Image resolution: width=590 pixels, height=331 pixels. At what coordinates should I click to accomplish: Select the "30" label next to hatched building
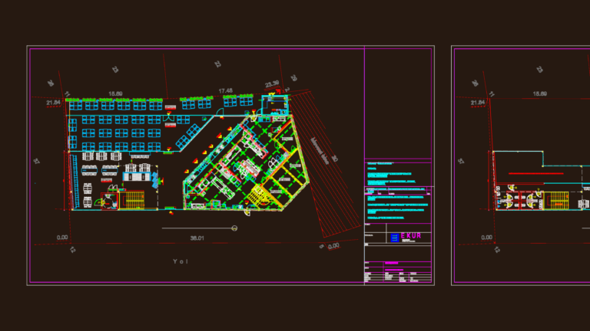pos(334,159)
